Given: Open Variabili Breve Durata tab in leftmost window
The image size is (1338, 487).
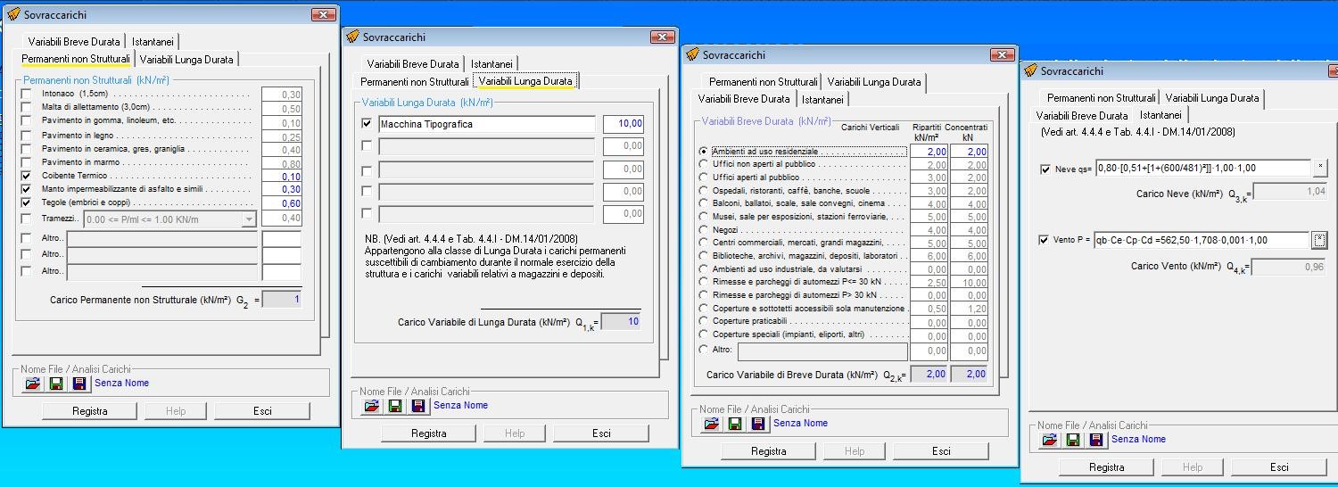Looking at the screenshot, I should click(74, 42).
